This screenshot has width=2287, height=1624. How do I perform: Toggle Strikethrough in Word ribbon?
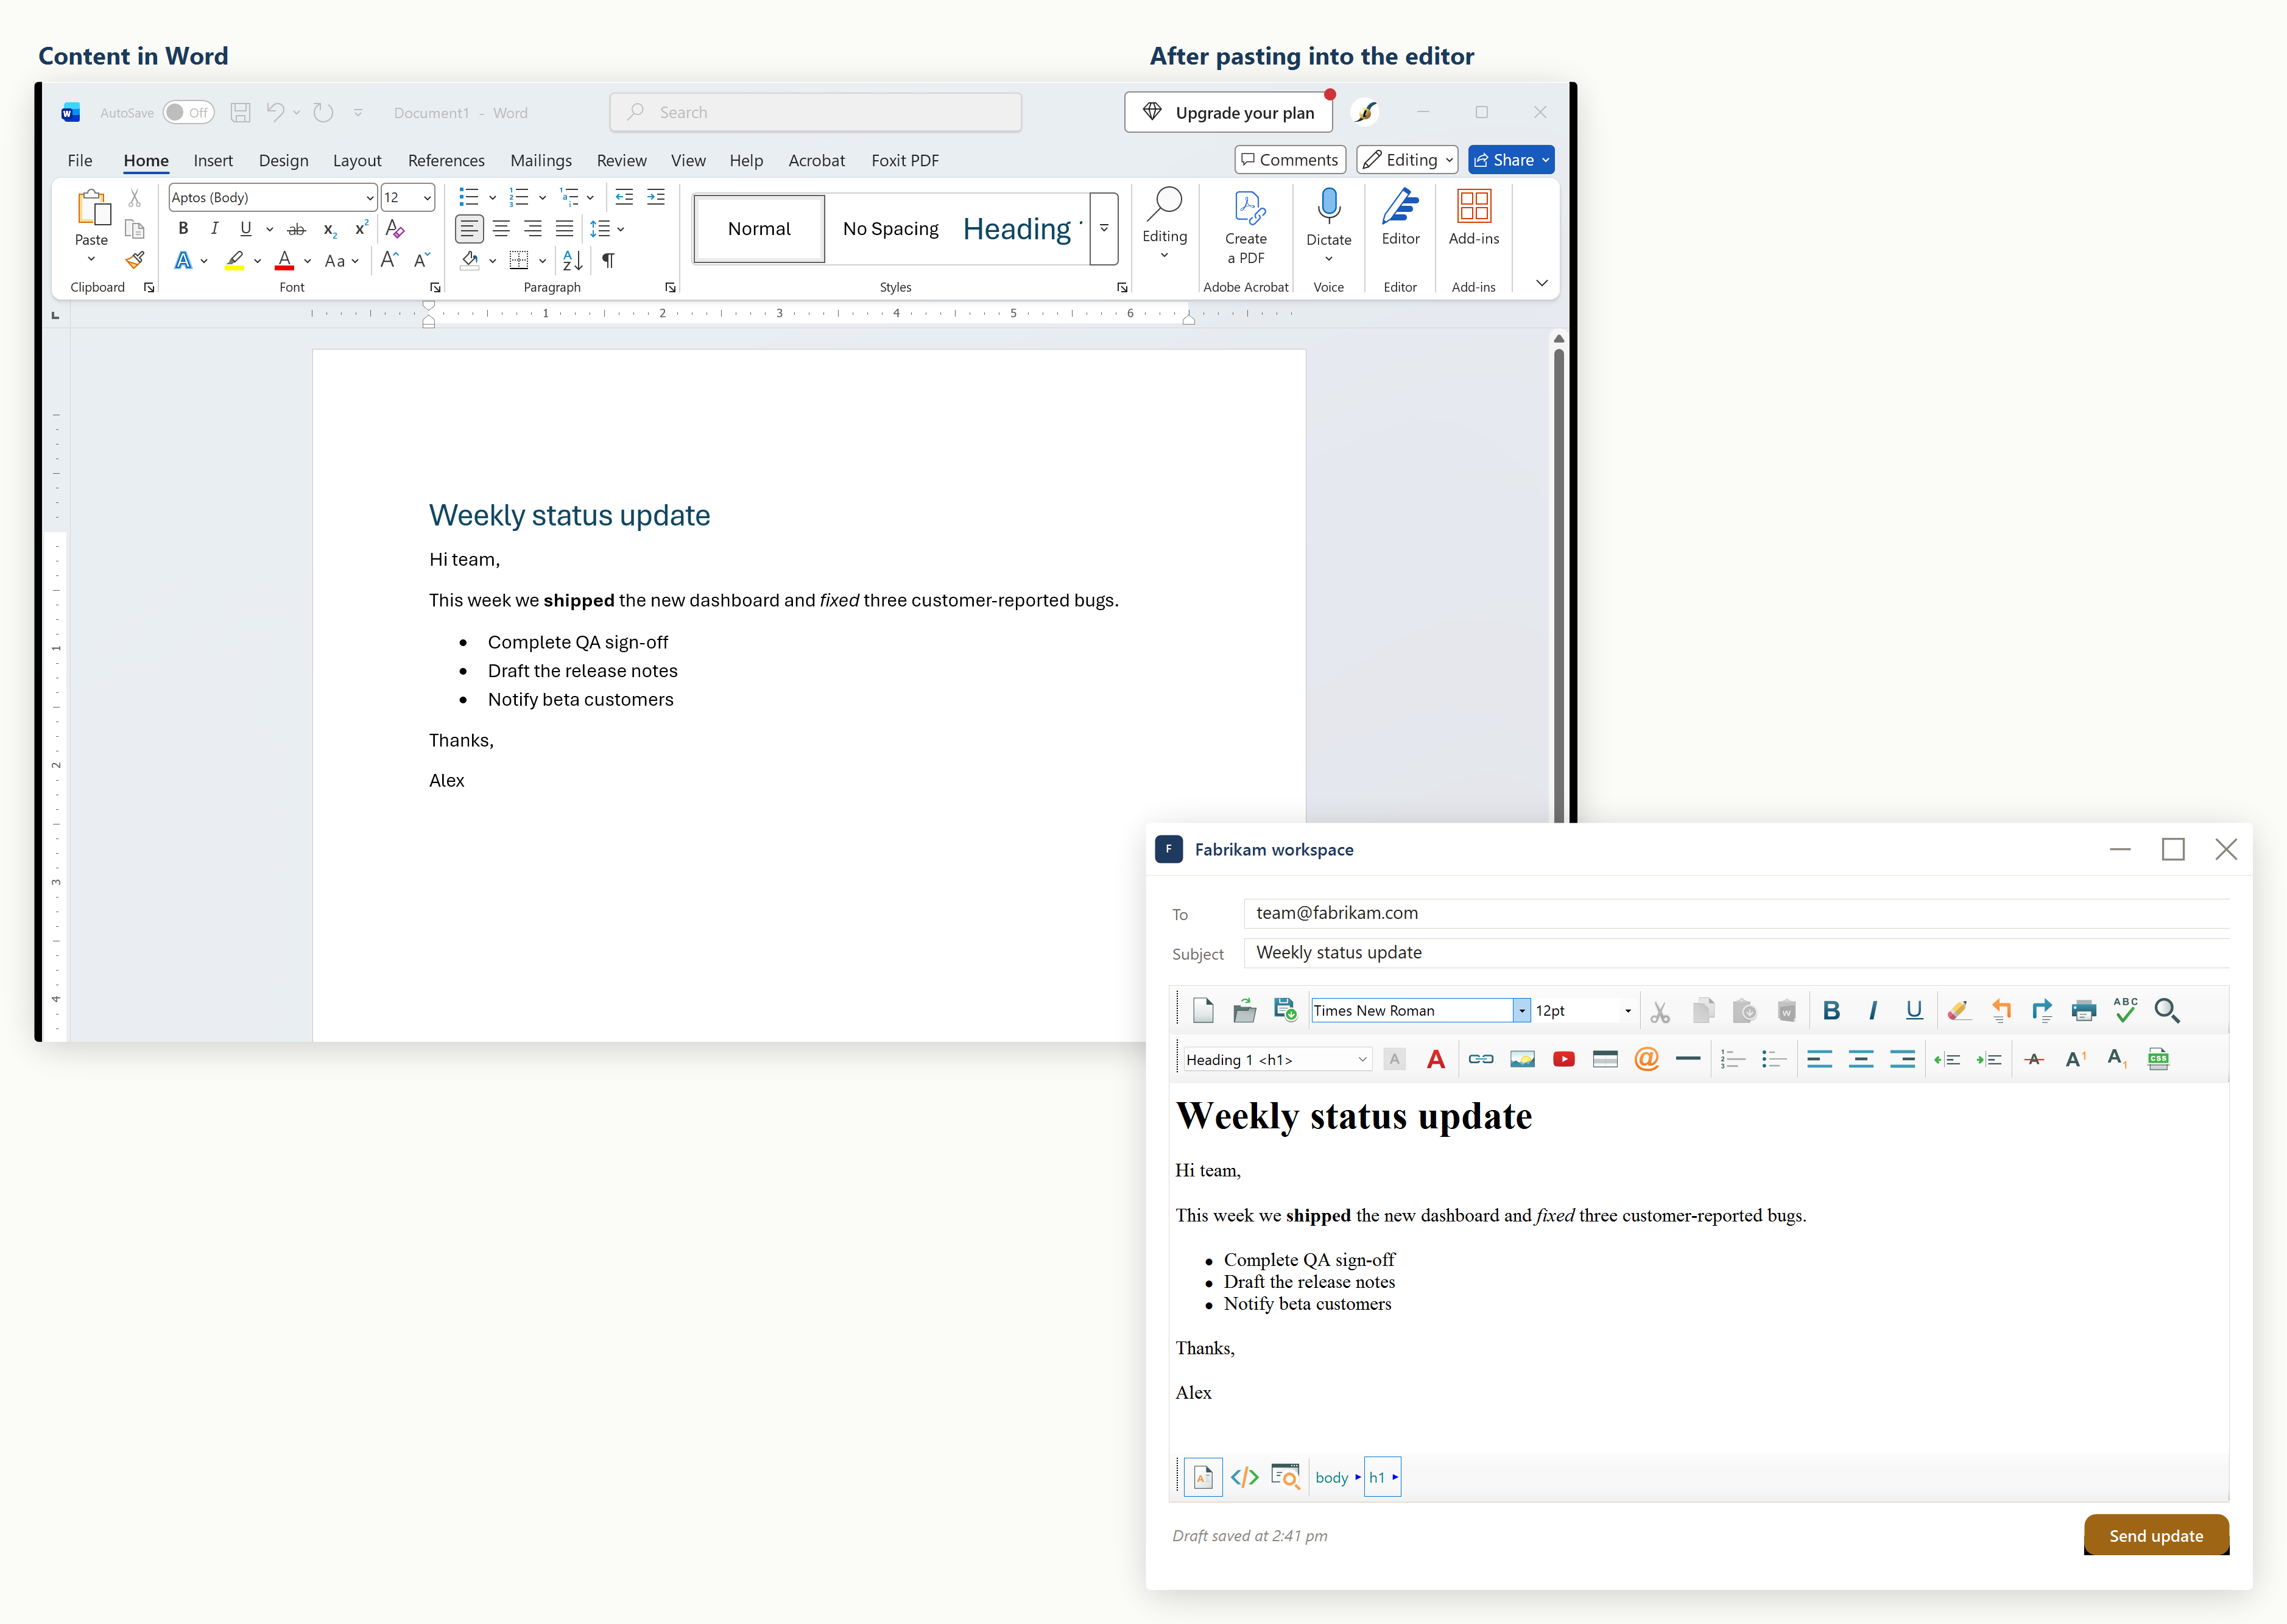pyautogui.click(x=296, y=229)
